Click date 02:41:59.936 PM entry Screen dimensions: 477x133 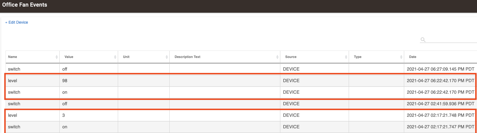(441, 104)
